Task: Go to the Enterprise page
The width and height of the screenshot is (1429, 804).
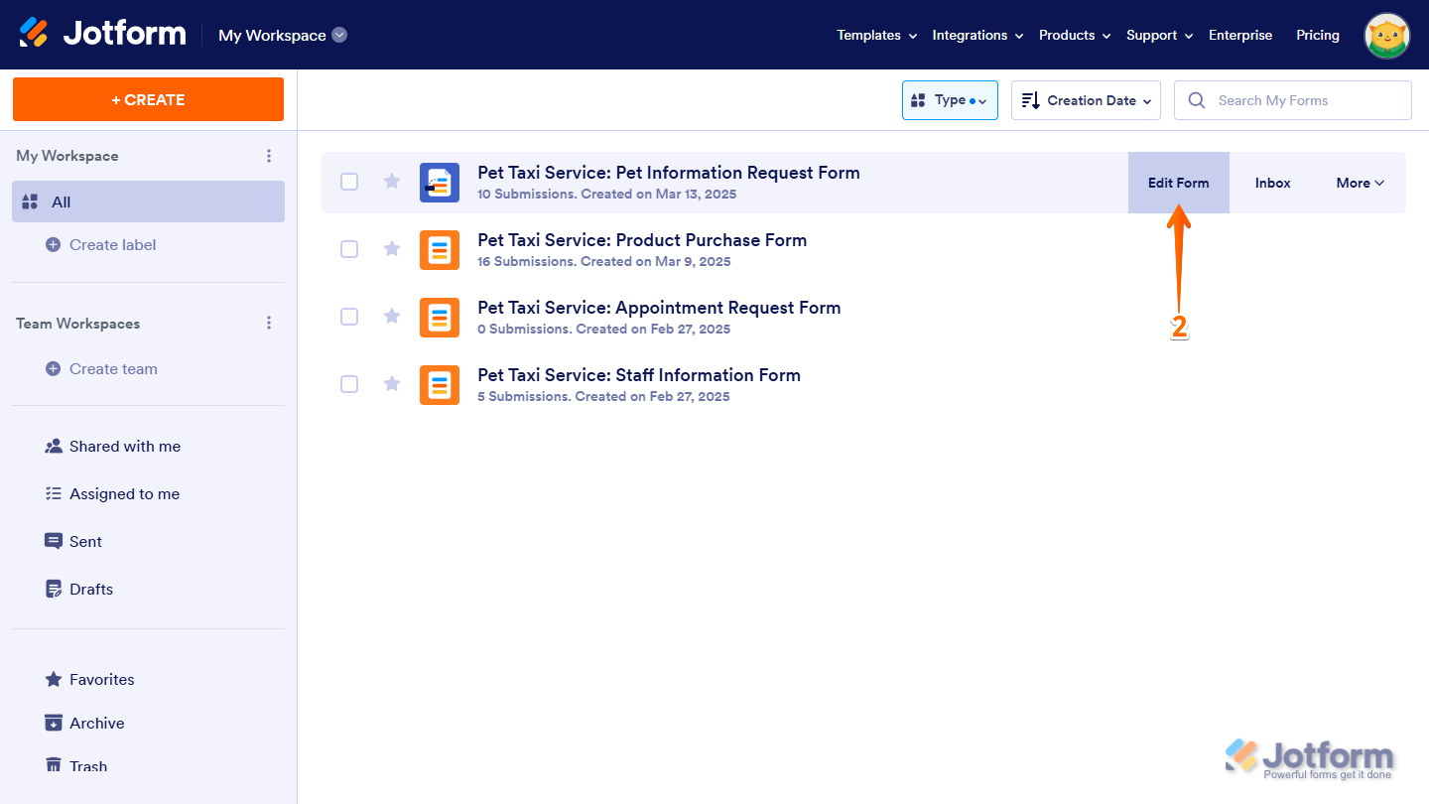Action: coord(1240,35)
